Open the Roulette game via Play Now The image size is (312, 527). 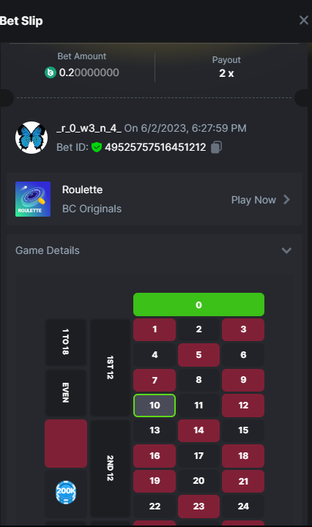[x=253, y=200]
